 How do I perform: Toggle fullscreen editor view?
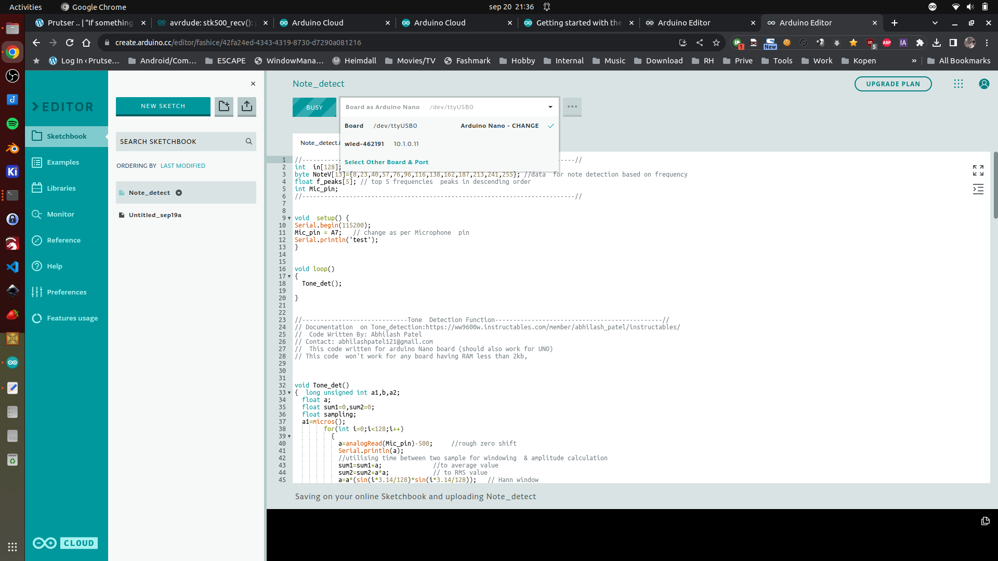(x=978, y=170)
